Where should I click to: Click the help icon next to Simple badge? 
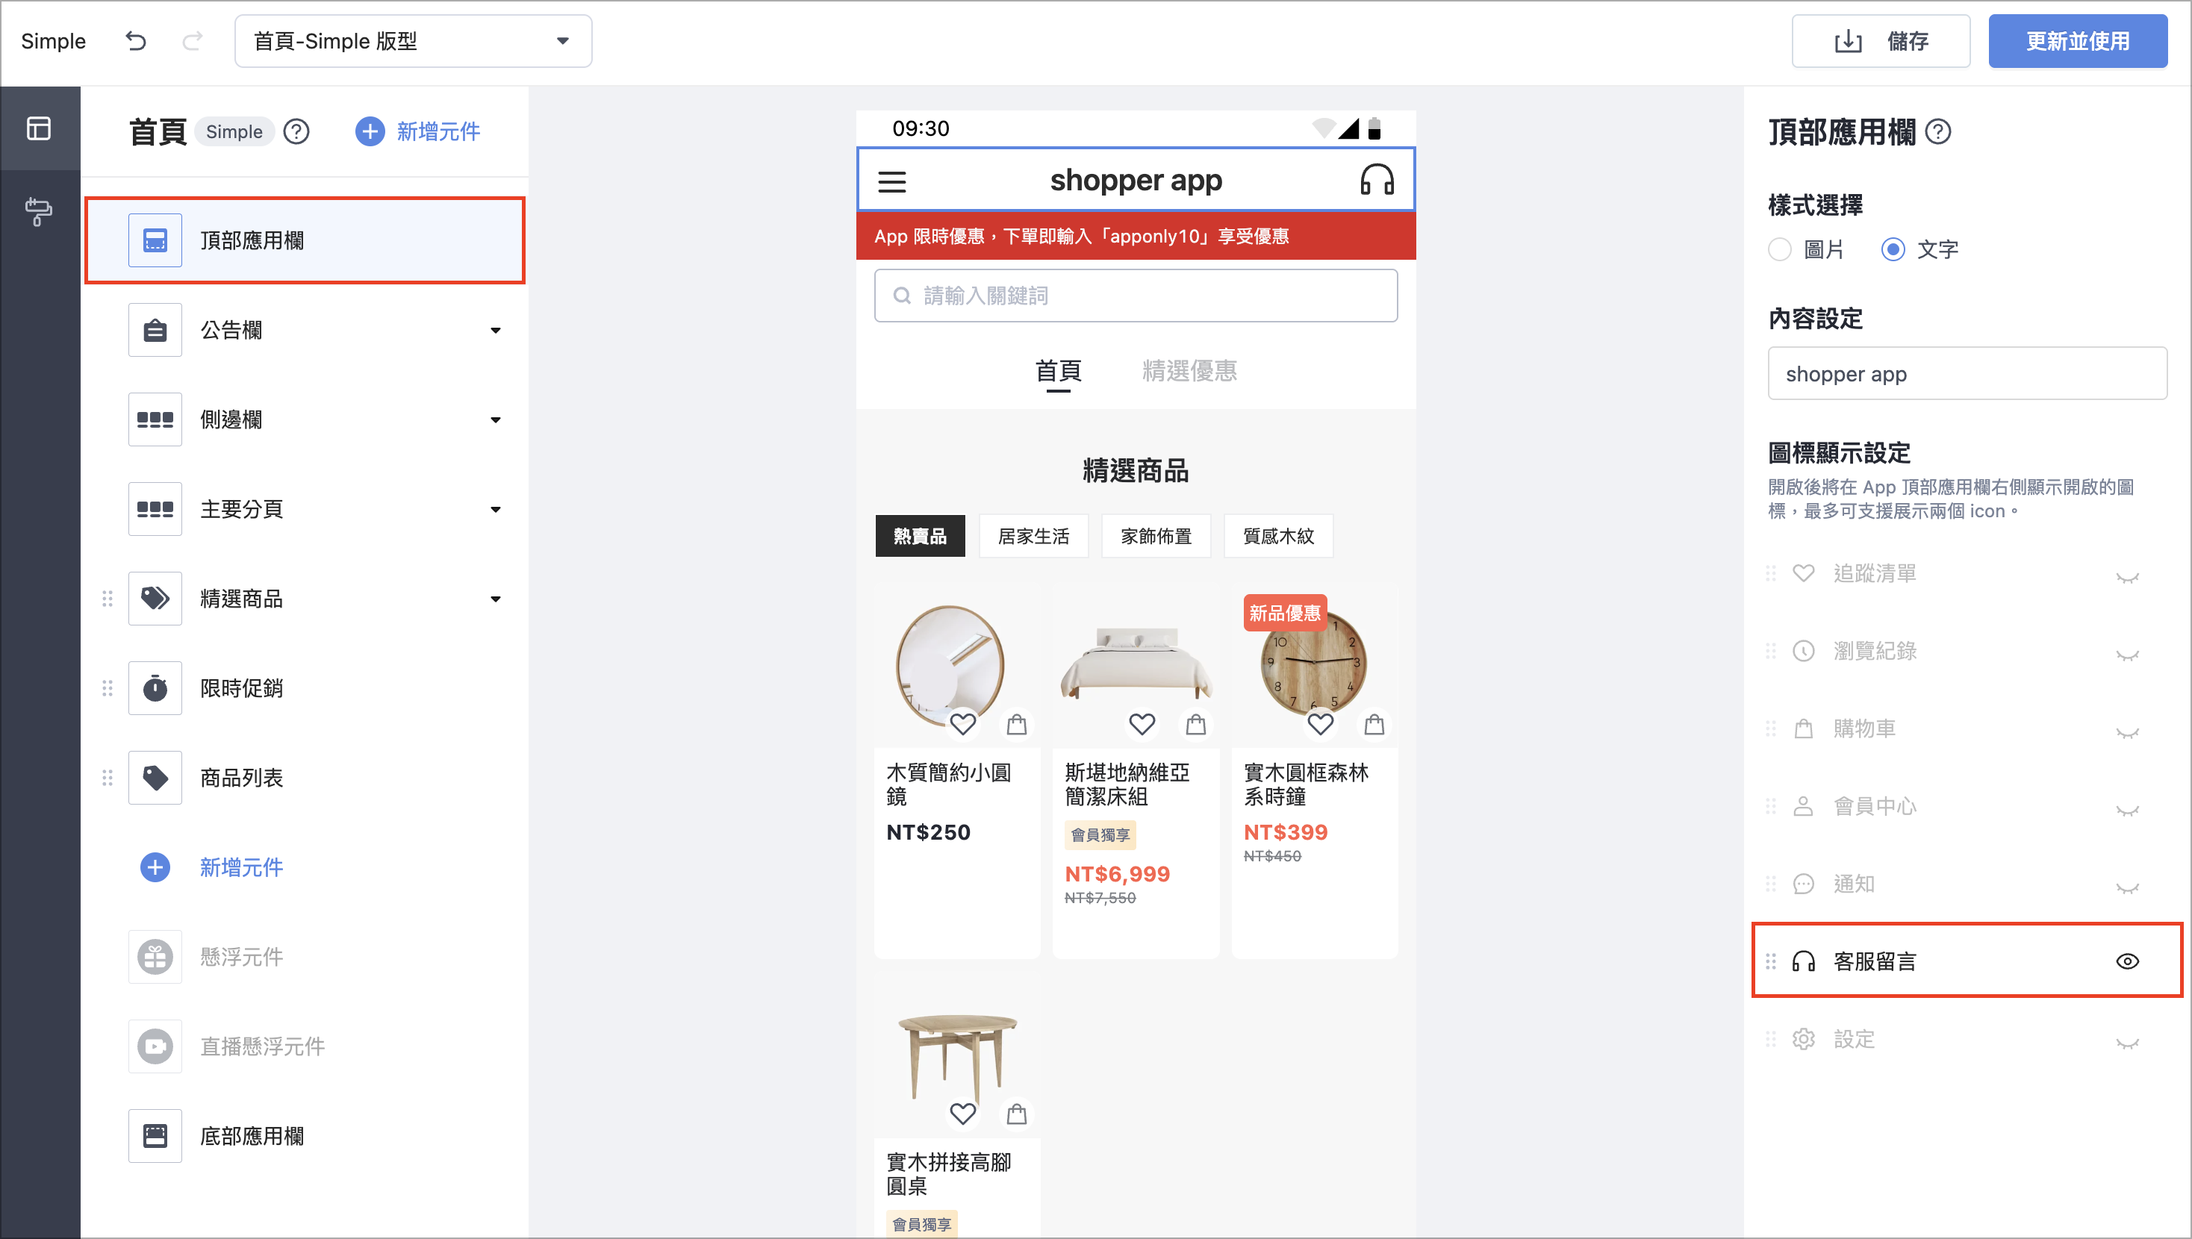tap(296, 131)
